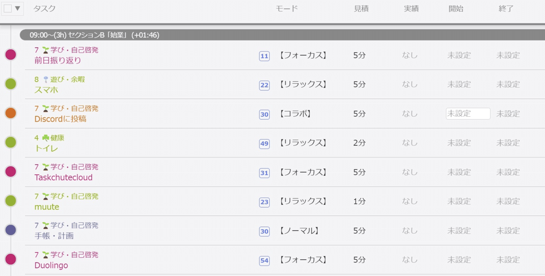
Task: Open the Taskchutecloud task title
Action: [64, 177]
